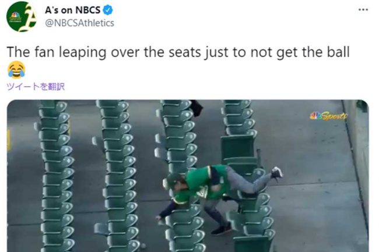Click the fan's dark shoe on the ground
379x252 pixels.
221,229
